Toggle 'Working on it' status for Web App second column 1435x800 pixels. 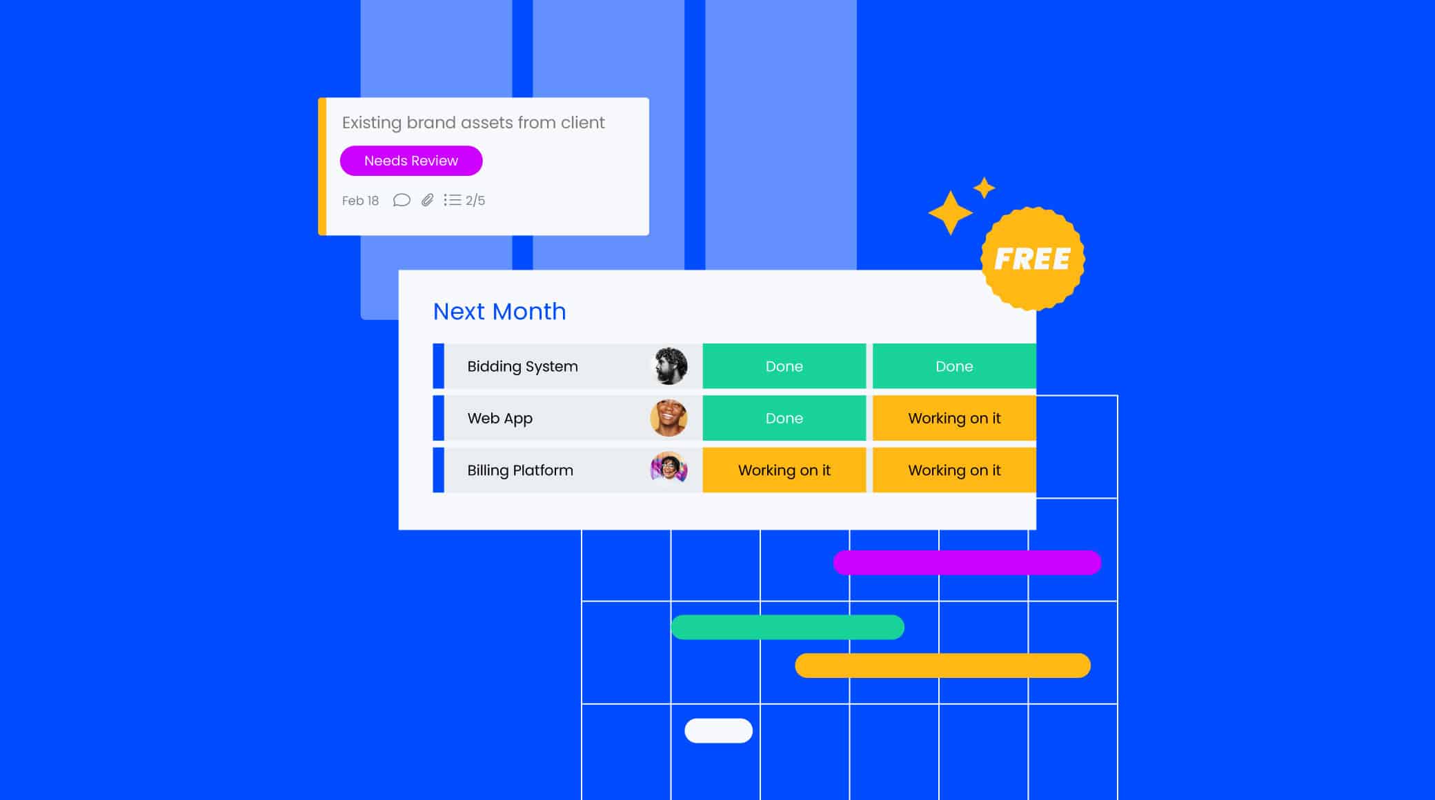(953, 418)
